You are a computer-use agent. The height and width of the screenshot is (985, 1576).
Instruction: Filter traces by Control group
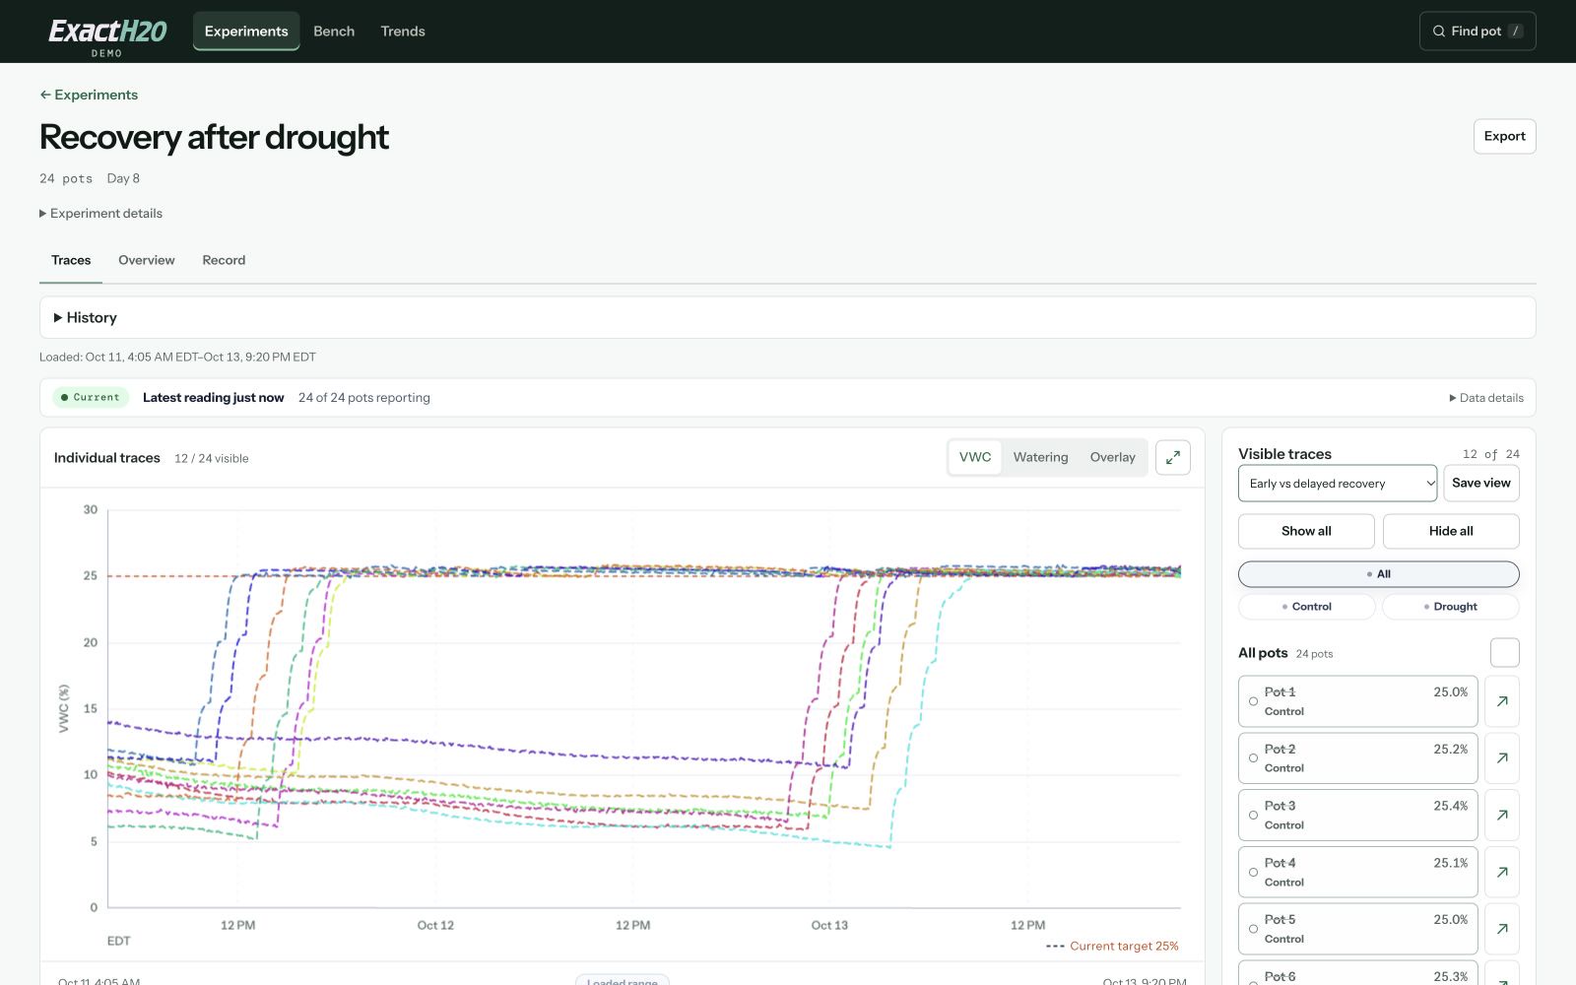pyautogui.click(x=1306, y=607)
